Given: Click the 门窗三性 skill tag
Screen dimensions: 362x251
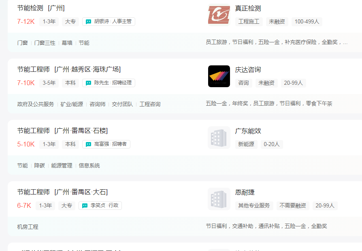Looking at the screenshot, I should tap(45, 43).
